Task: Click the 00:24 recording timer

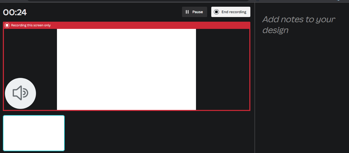Action: point(15,12)
